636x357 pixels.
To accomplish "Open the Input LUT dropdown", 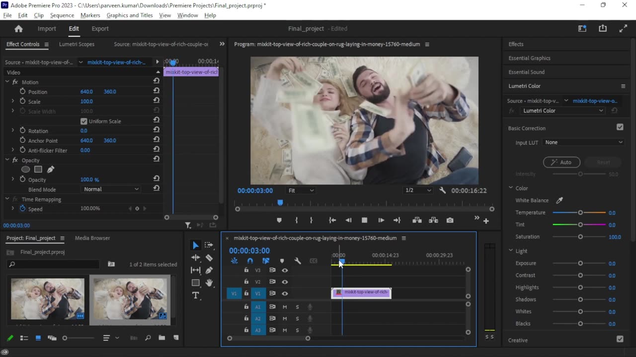I will pyautogui.click(x=583, y=142).
